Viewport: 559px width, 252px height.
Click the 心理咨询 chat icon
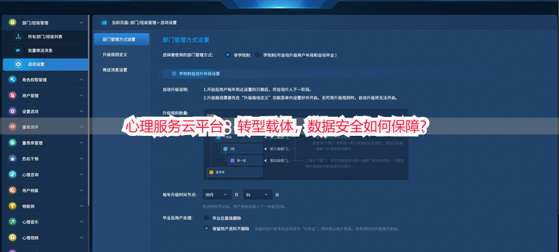click(x=13, y=174)
